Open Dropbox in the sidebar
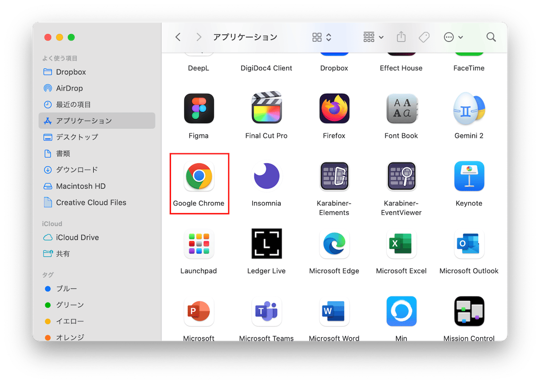This screenshot has height=384, width=540. point(97,72)
